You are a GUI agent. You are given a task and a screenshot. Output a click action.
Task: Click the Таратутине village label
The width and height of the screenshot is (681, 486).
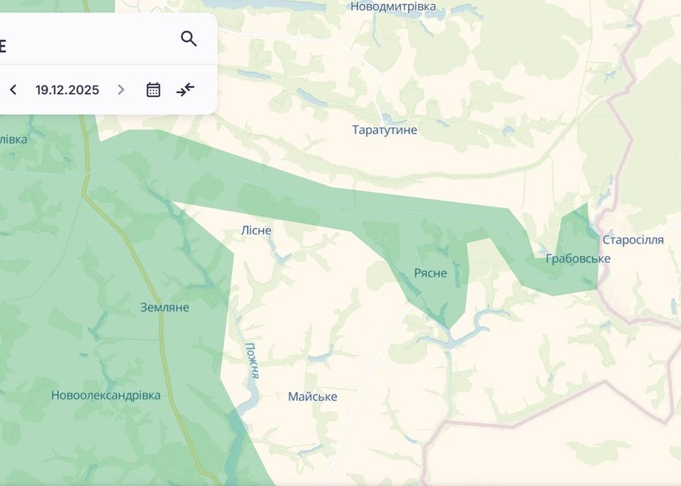coord(384,130)
